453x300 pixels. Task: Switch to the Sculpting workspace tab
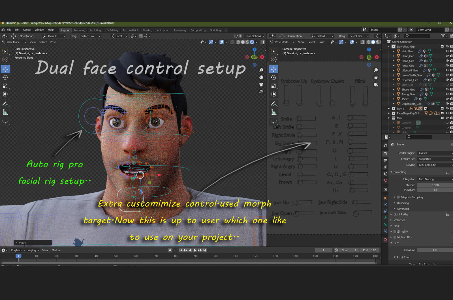coord(95,30)
